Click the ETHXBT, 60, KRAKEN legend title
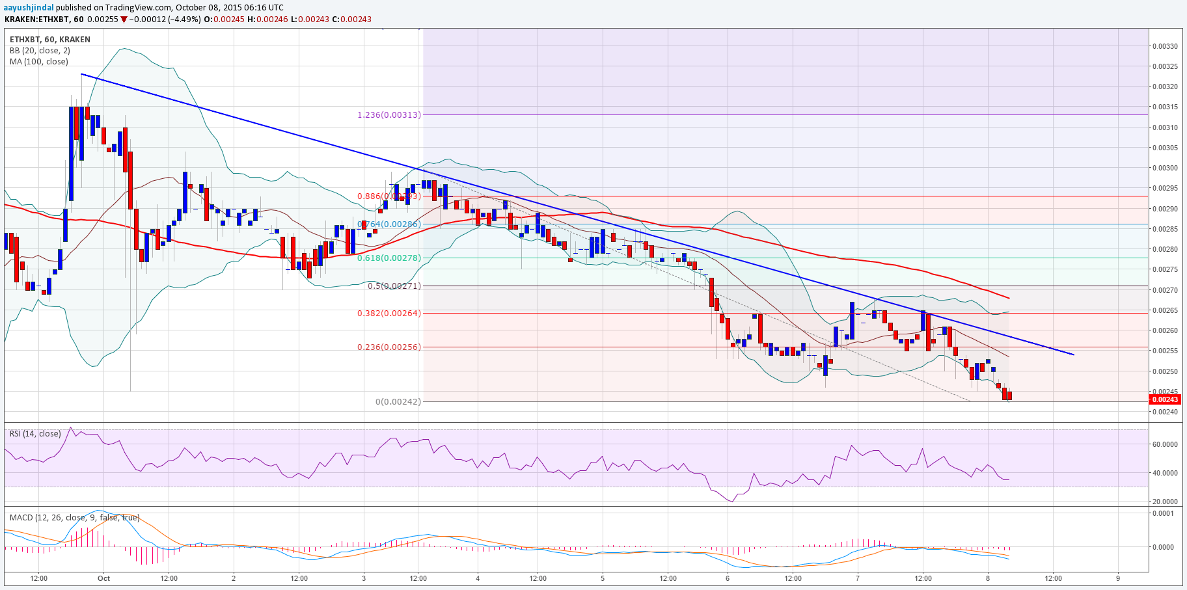Viewport: 1187px width, 590px height. pos(50,40)
